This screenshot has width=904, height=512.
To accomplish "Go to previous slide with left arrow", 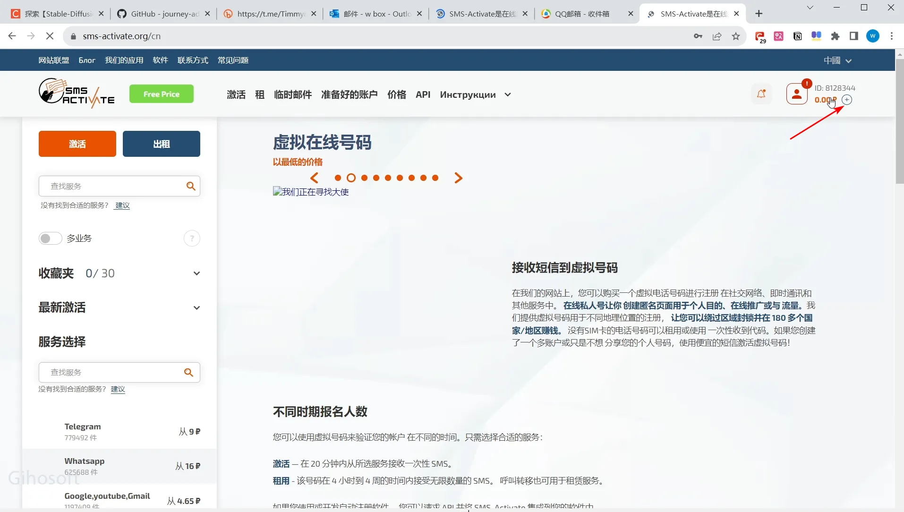I will [315, 178].
